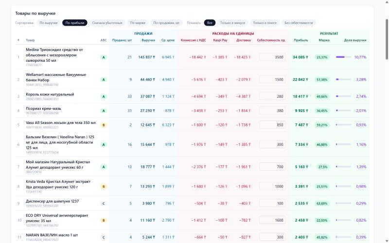Screen dimensions: 389x243
Task: Click the Себестоимость ед. column header
Action: [271, 40]
